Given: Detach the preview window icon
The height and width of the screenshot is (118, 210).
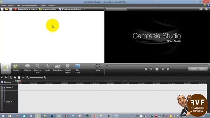Looking at the screenshot, I should point(206,9).
